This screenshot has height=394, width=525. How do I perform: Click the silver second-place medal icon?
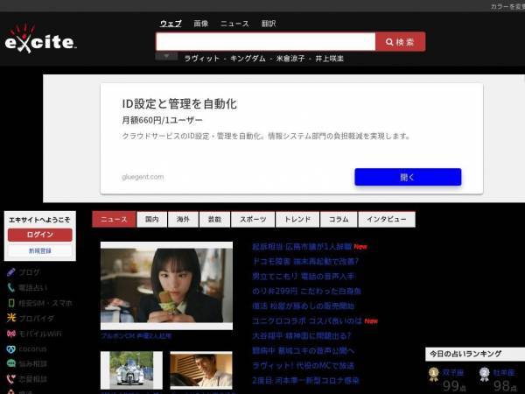pyautogui.click(x=484, y=374)
